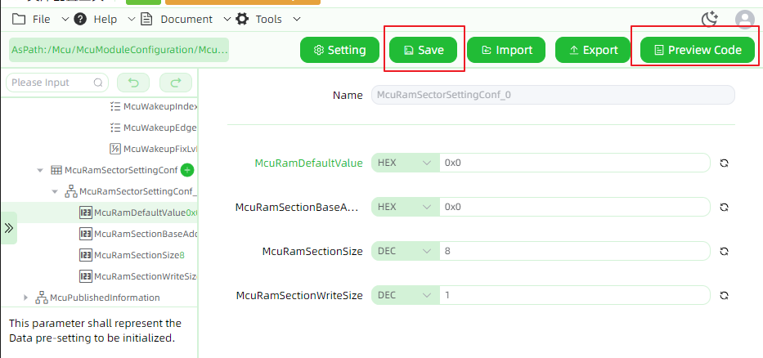This screenshot has width=763, height=358.
Task: Add new McuRamSectorSettingConf with green plus
Action: pos(187,170)
